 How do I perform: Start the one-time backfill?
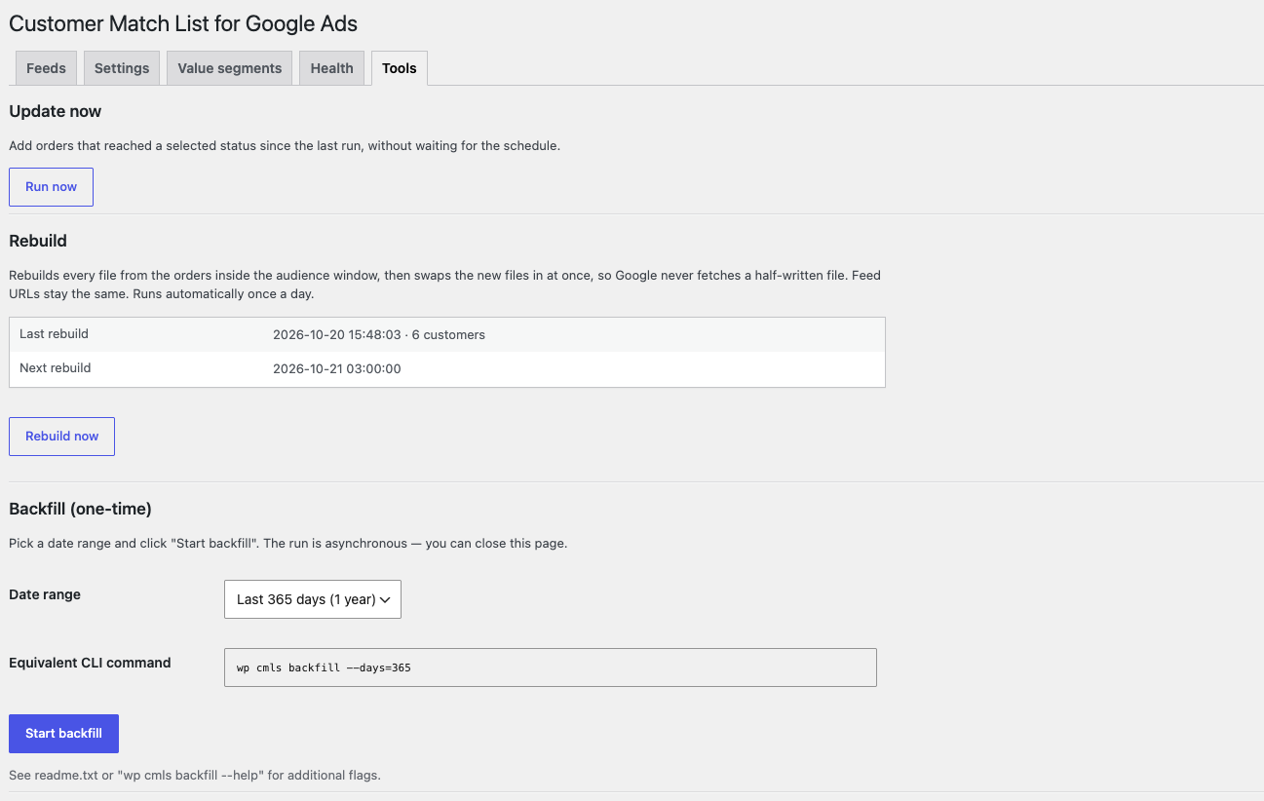tap(63, 734)
